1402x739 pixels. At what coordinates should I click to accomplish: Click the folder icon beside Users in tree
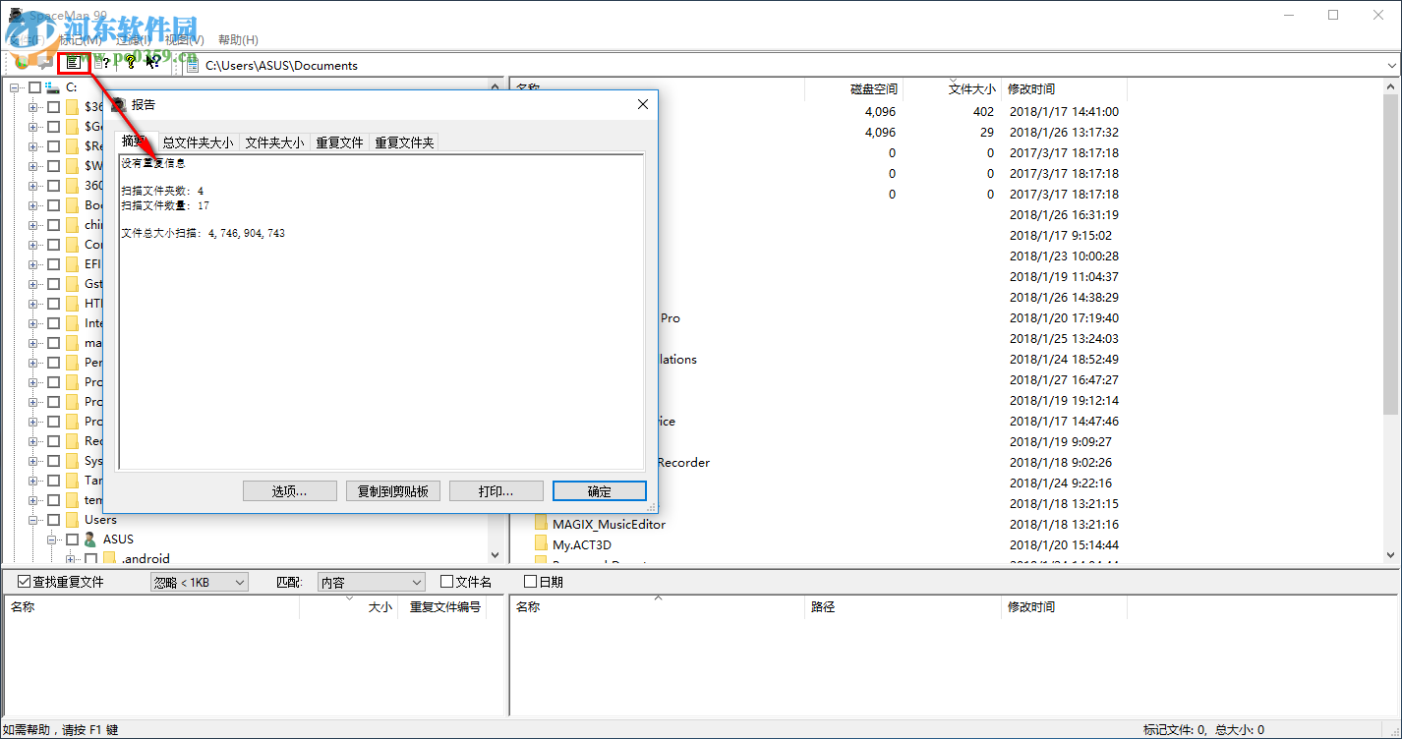tap(72, 520)
